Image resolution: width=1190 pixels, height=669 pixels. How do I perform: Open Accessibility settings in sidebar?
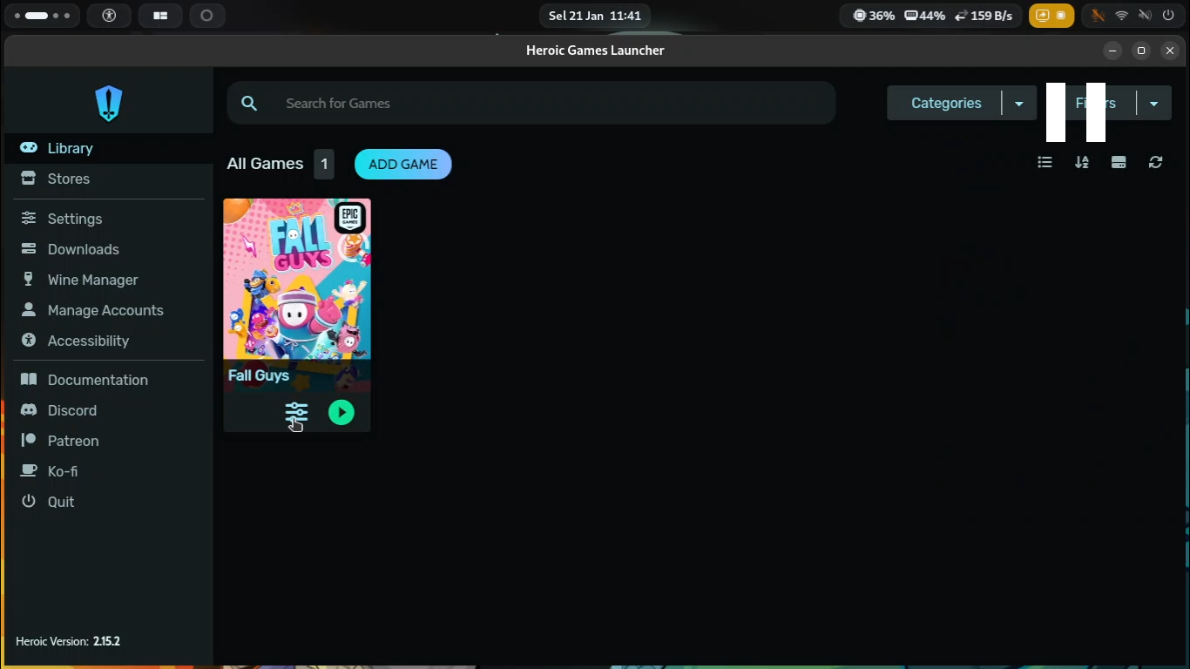pos(109,341)
